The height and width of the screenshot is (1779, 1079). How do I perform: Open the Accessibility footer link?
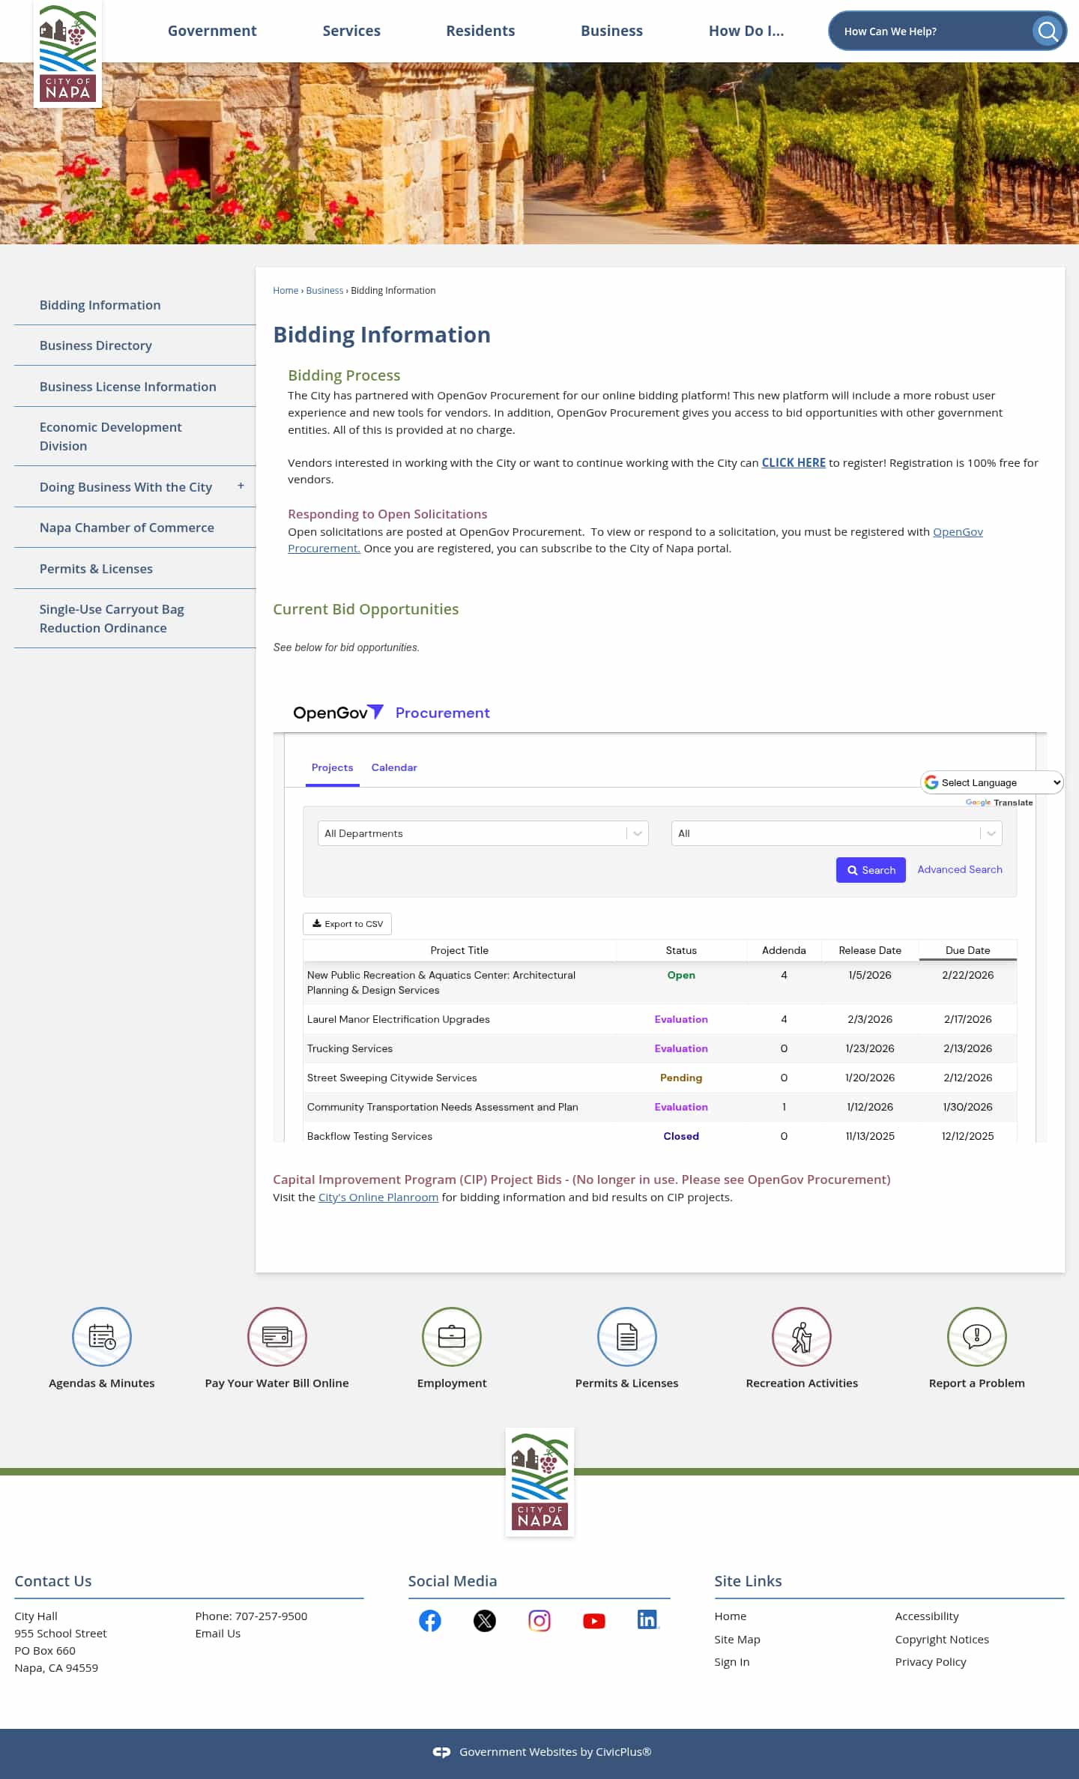click(927, 1616)
